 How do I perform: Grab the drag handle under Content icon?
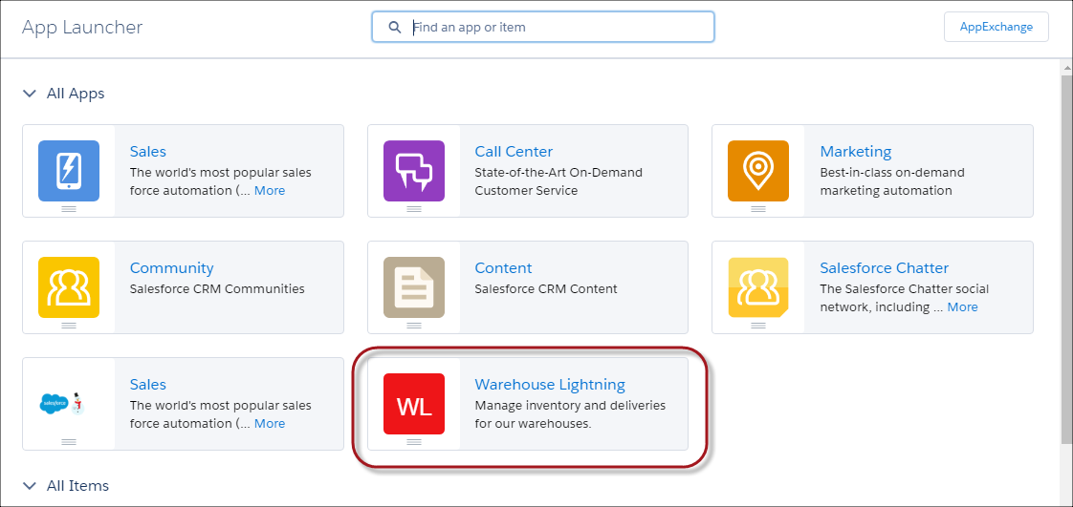(414, 326)
